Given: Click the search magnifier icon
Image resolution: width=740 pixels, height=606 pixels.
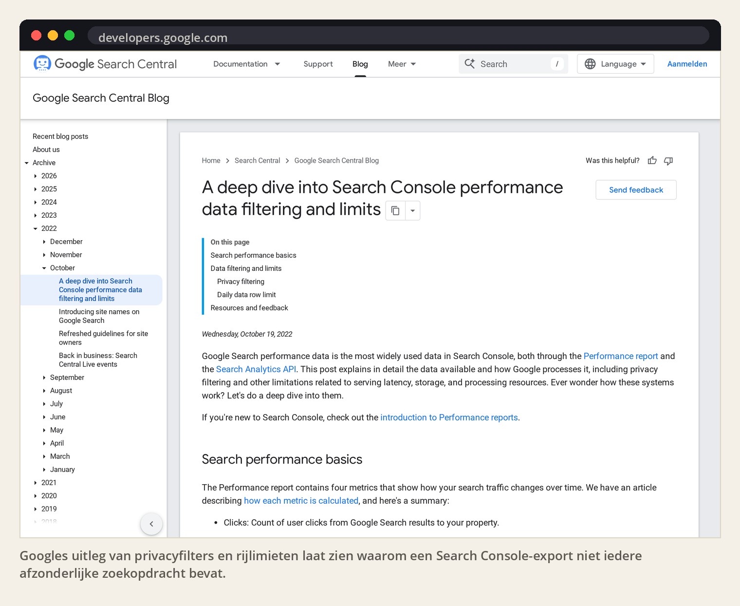Looking at the screenshot, I should tap(470, 64).
